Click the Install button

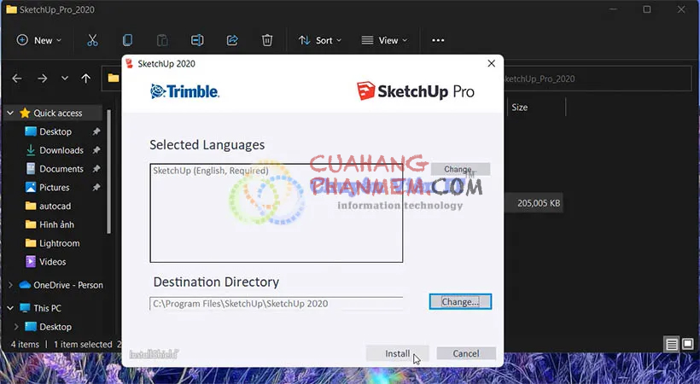click(397, 353)
